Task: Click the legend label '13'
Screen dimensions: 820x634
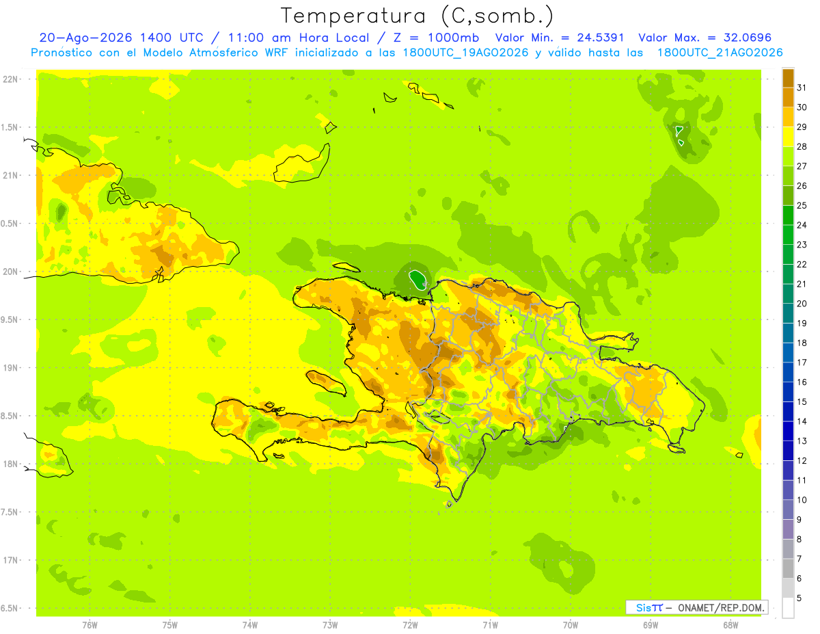Action: tap(802, 441)
